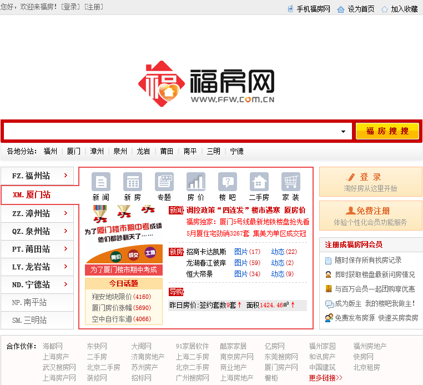Open topic 空中自行车道(4066)
Viewport: 423px width, 385px height.
pos(122,319)
